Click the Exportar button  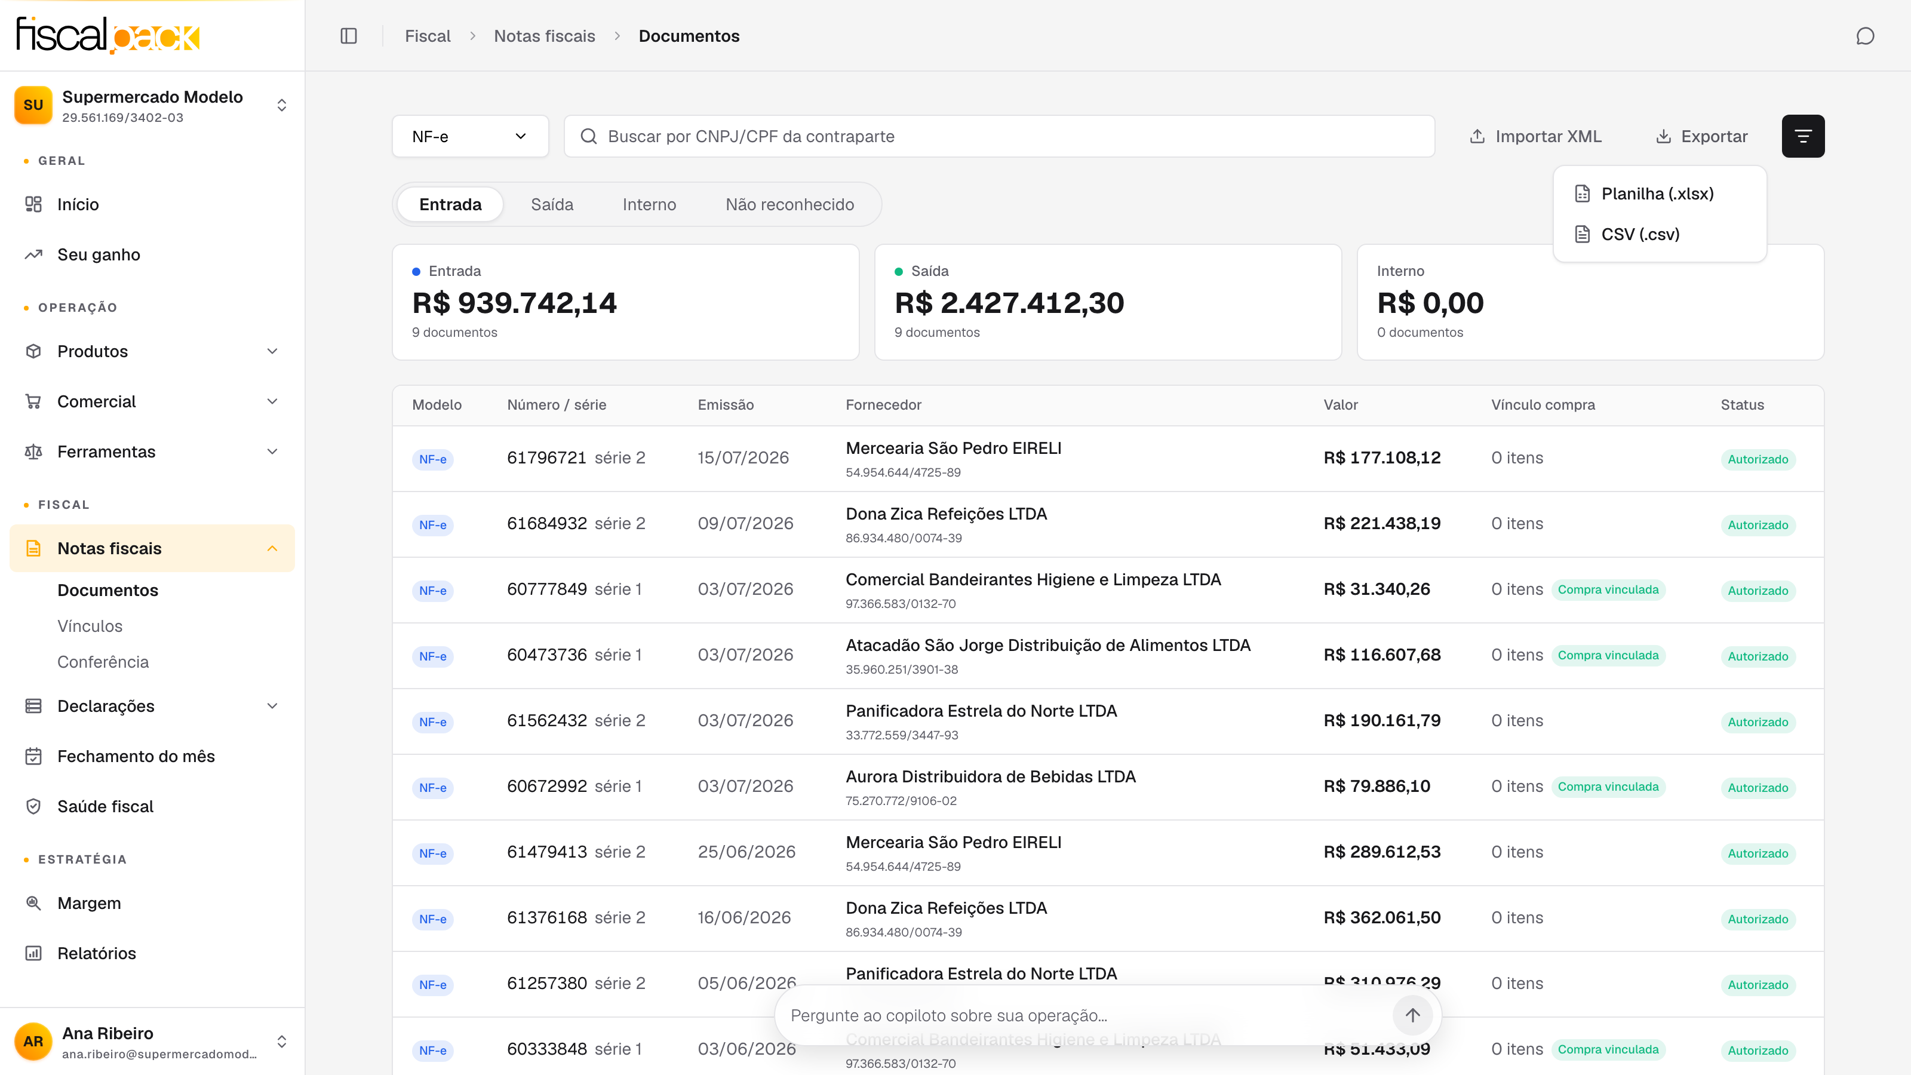pos(1702,137)
